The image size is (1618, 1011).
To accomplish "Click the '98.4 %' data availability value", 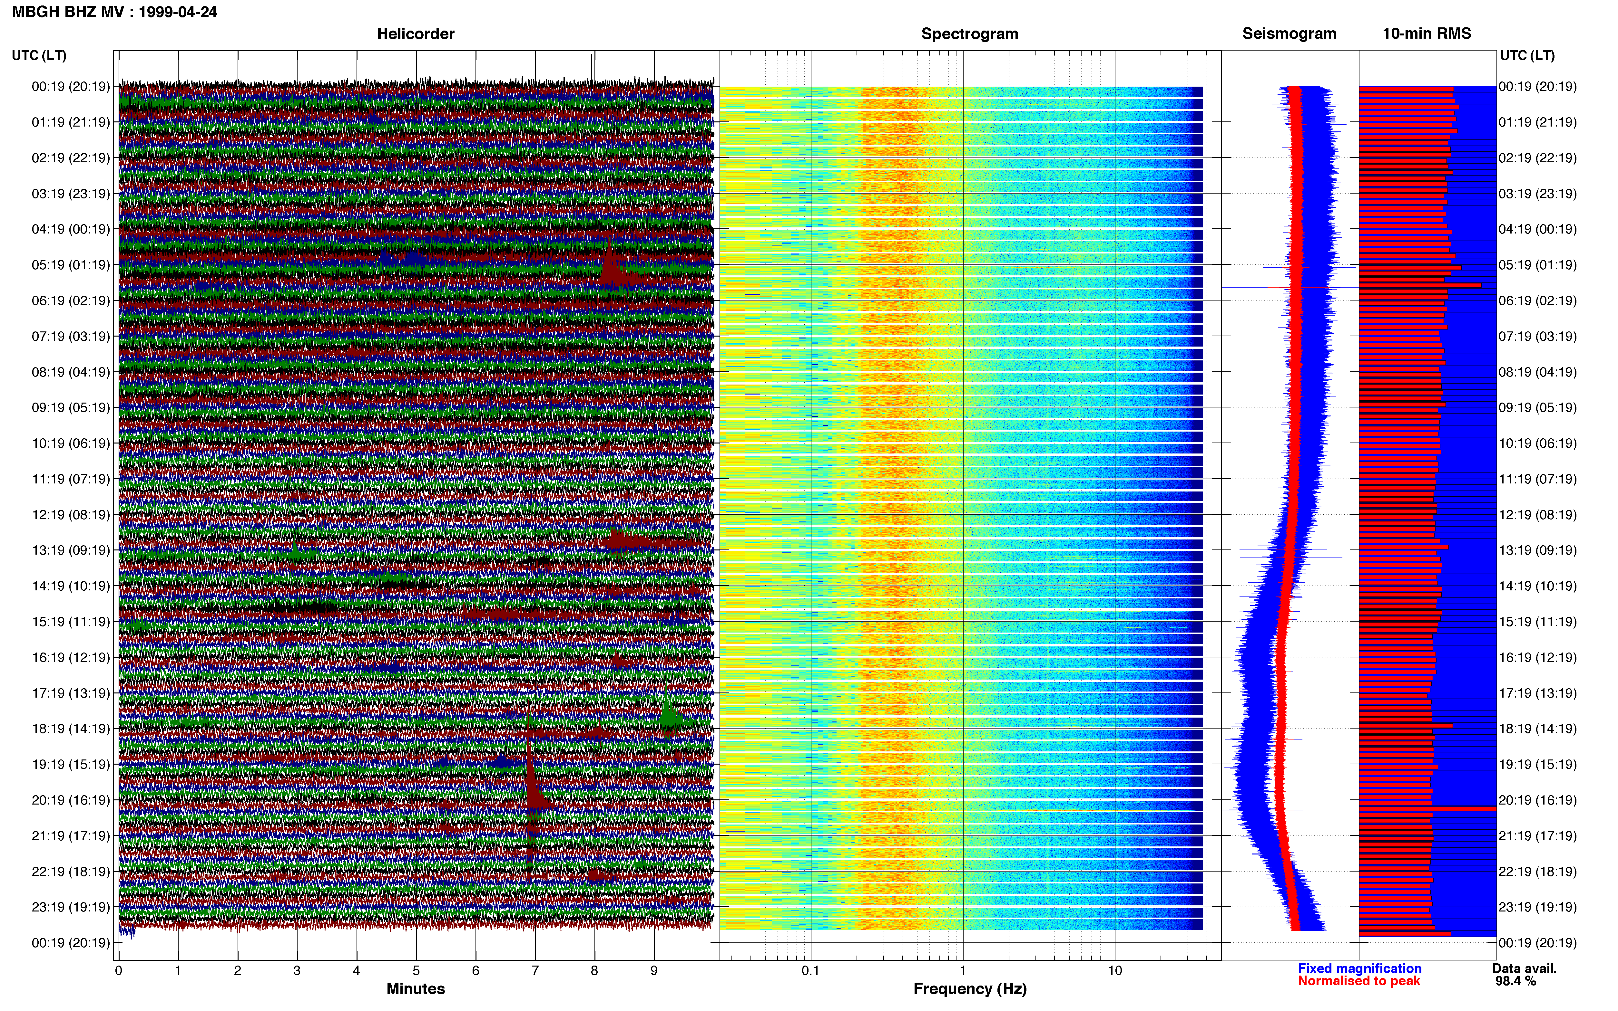I will coord(1515,981).
